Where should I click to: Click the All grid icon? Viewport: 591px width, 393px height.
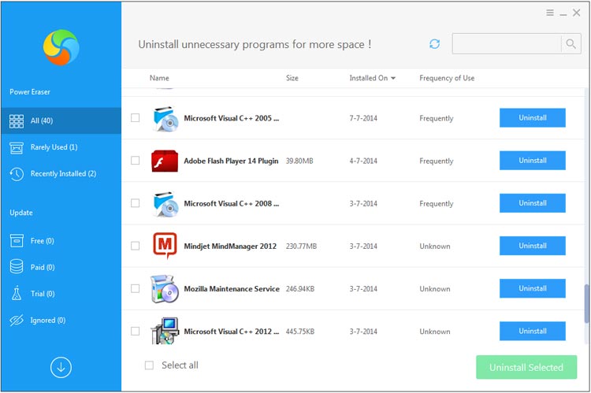point(17,121)
